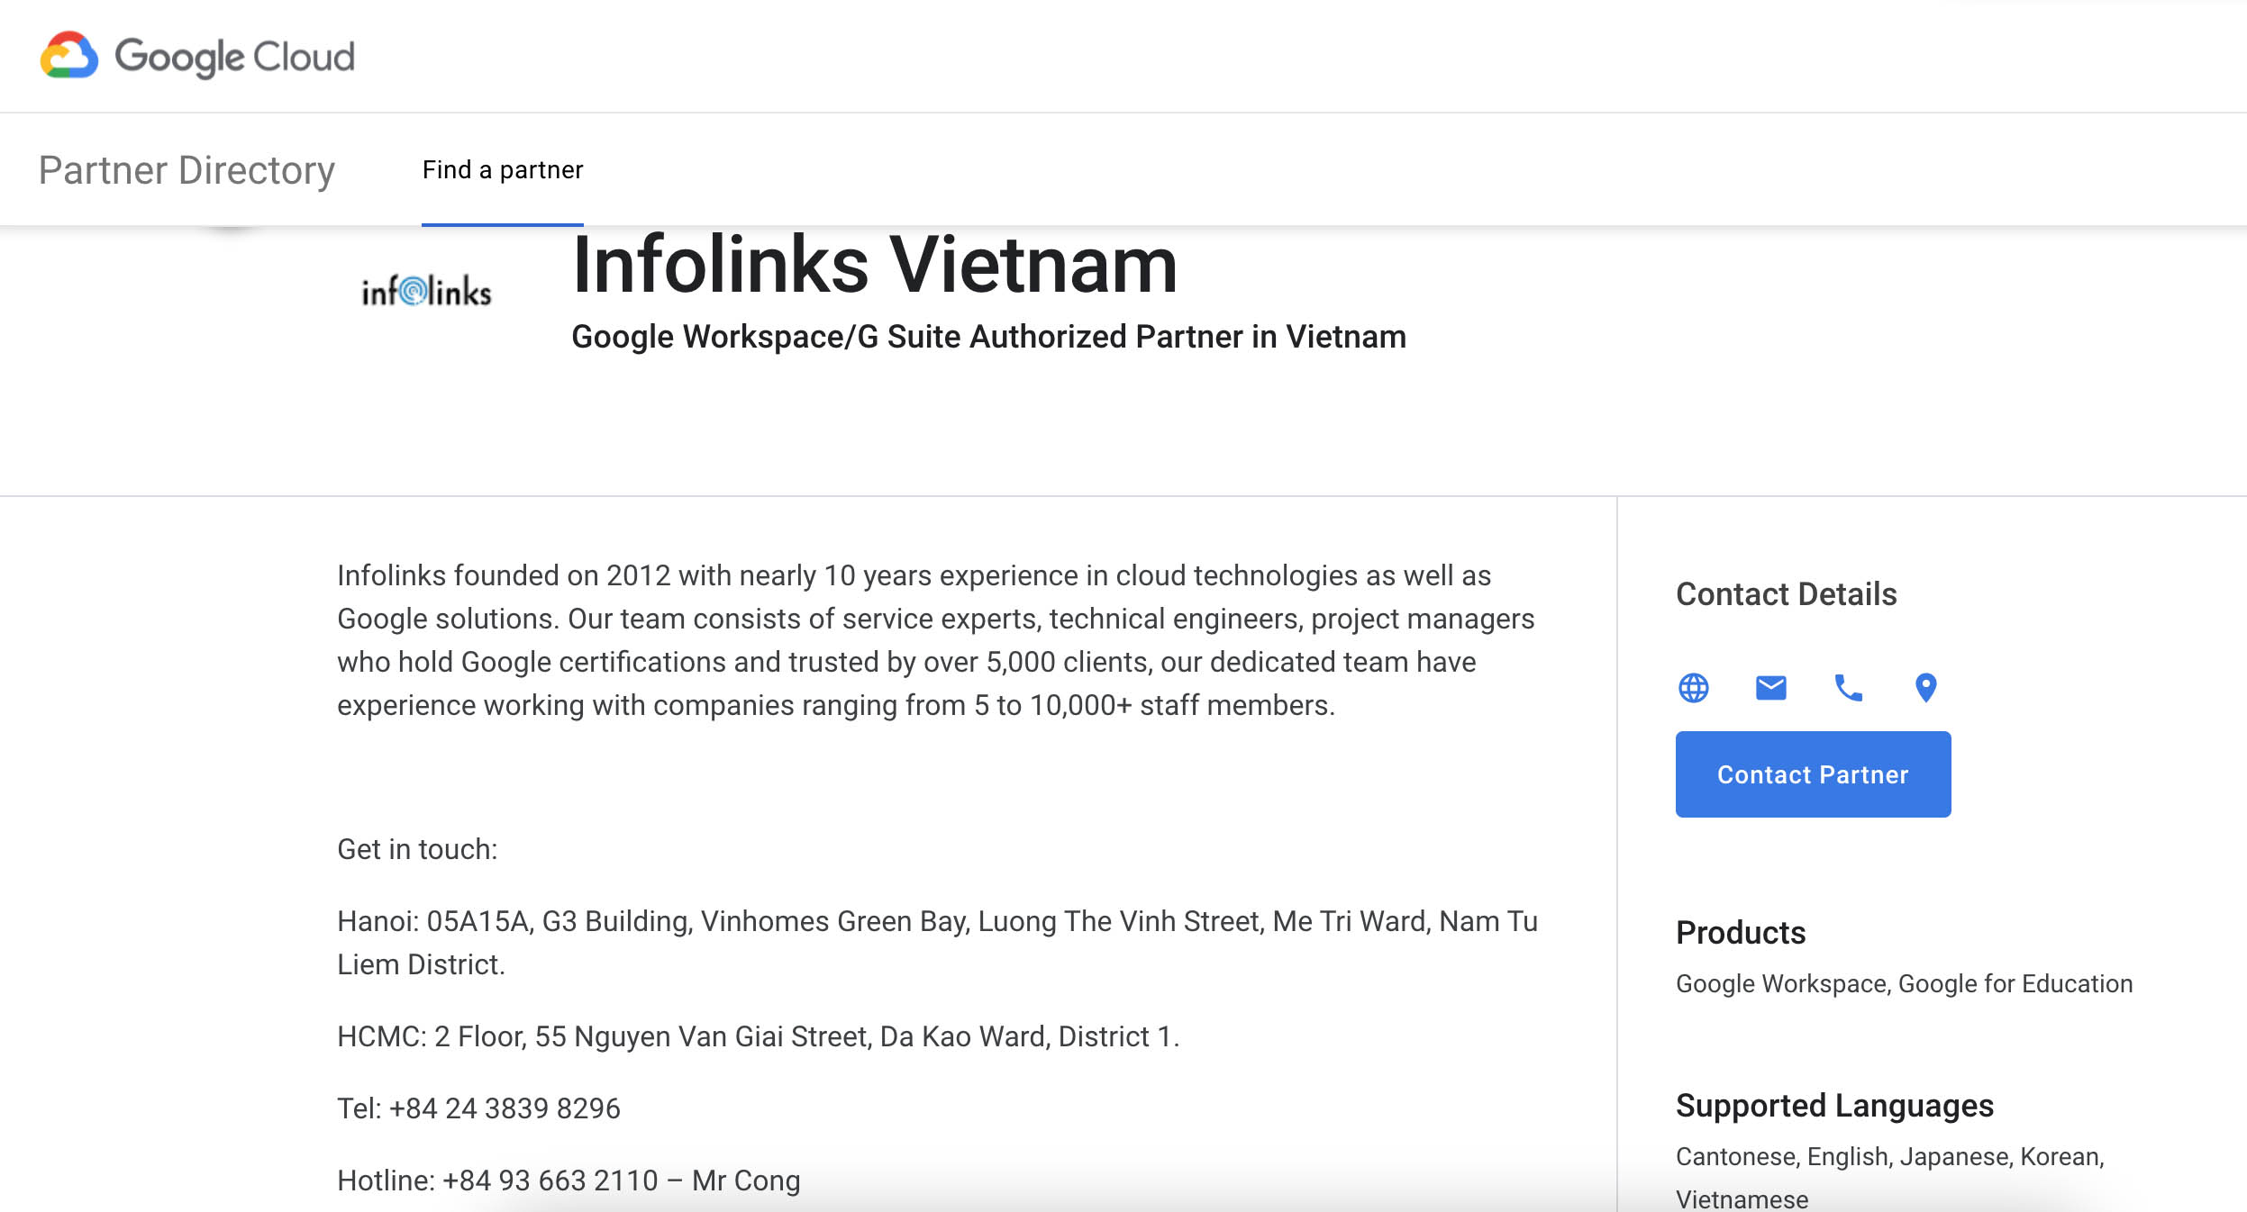This screenshot has height=1212, width=2247.
Task: Open the partner website globe icon
Action: [x=1693, y=688]
